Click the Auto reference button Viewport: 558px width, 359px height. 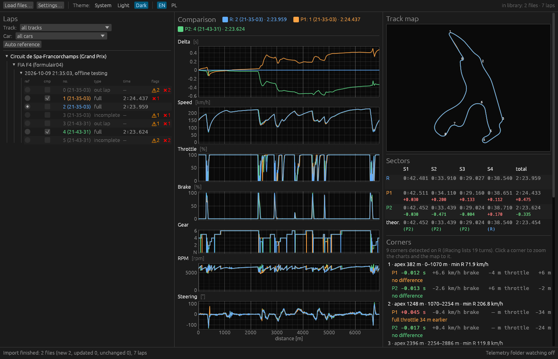point(22,44)
